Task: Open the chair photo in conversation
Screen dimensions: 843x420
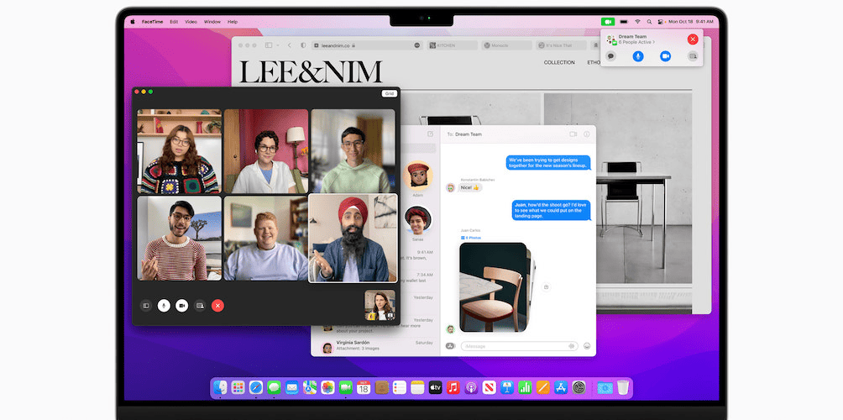Action: [493, 286]
